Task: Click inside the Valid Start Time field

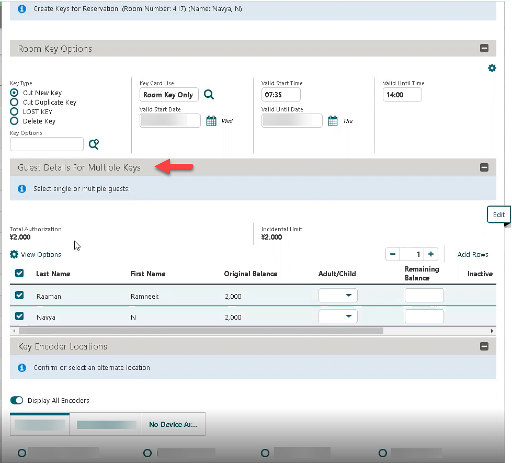Action: point(281,95)
